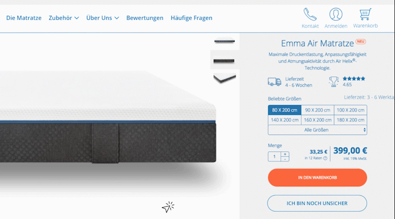This screenshot has width=395, height=219.
Task: Click the installment info question icon
Action: coord(325,158)
